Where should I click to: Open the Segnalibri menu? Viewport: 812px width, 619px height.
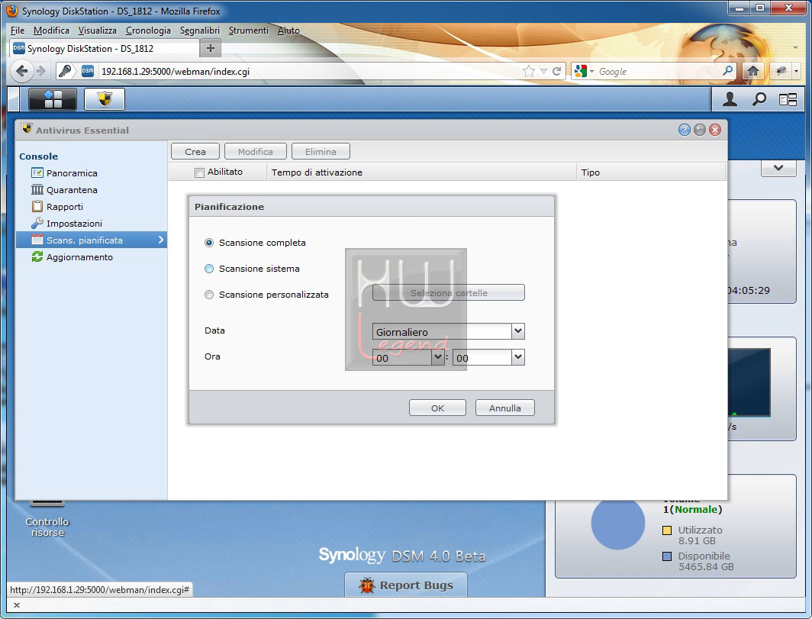pos(200,31)
